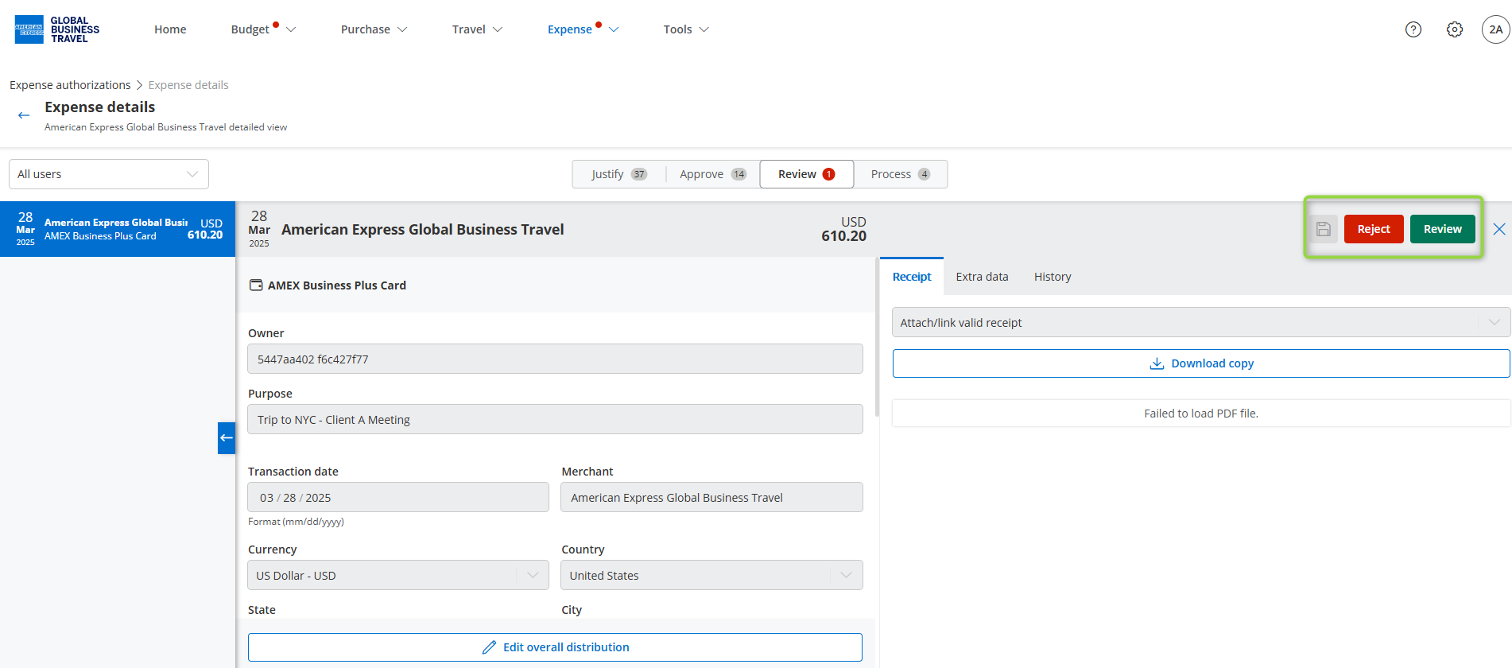1512x668 pixels.
Task: Click the Transaction date field
Action: [398, 497]
